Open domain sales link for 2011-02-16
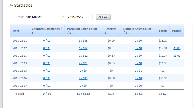Viewport: 193px width, 108px height. 138,78
